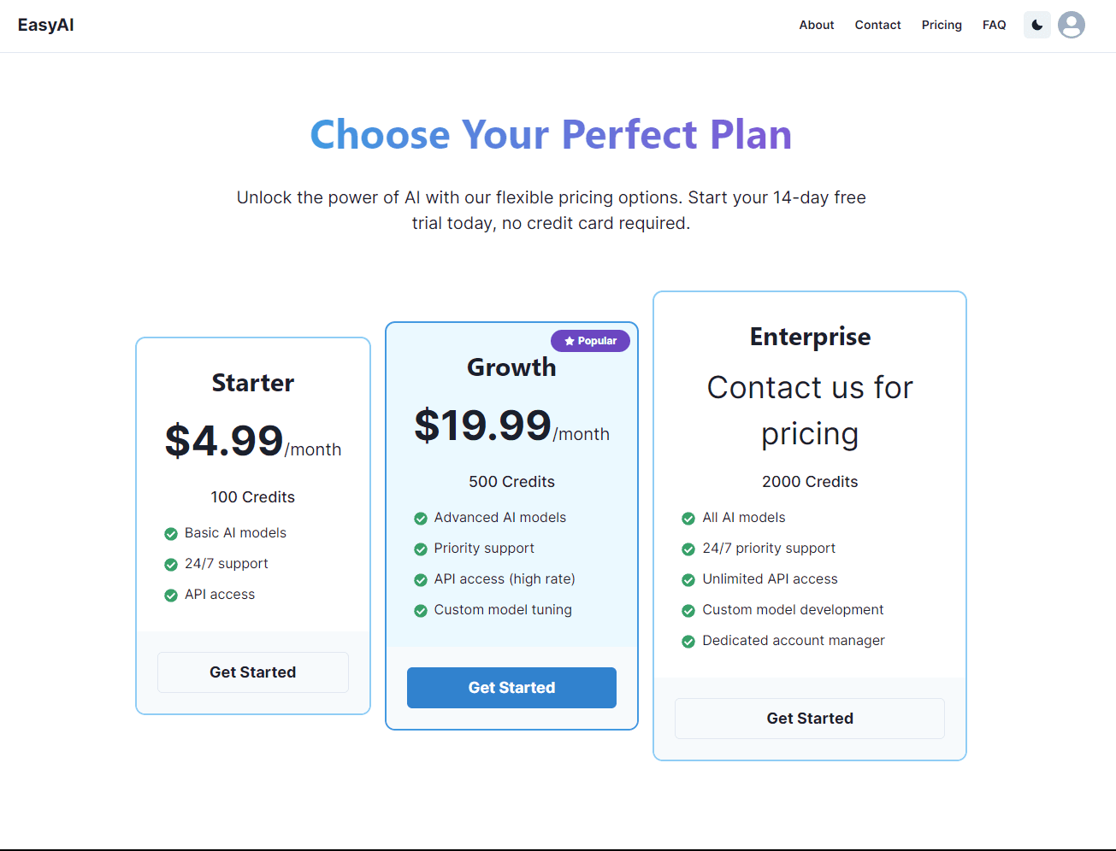Open the FAQ section
1116x851 pixels.
(994, 25)
